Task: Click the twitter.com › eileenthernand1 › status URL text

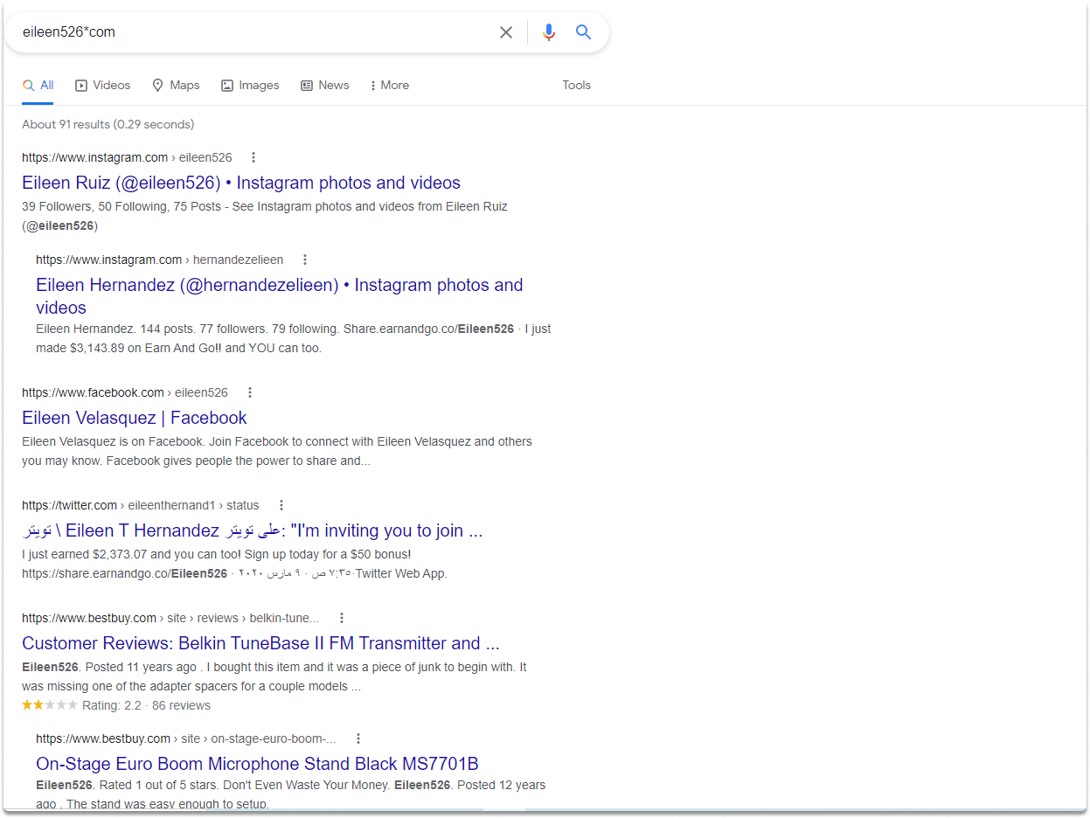Action: (x=141, y=505)
